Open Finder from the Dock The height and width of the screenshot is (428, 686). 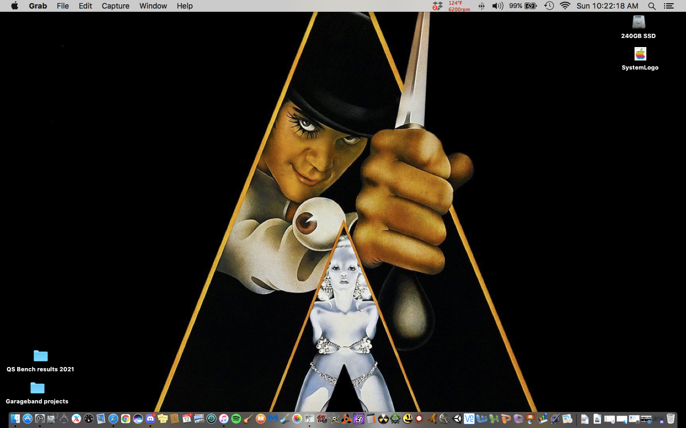[x=15, y=419]
